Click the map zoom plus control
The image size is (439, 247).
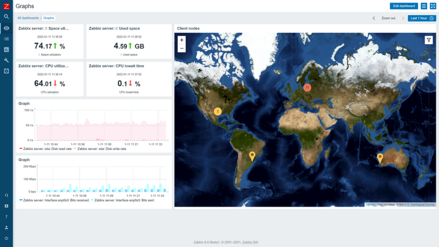tap(182, 40)
